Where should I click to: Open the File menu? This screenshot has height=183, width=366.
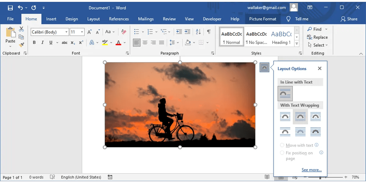tap(10, 19)
